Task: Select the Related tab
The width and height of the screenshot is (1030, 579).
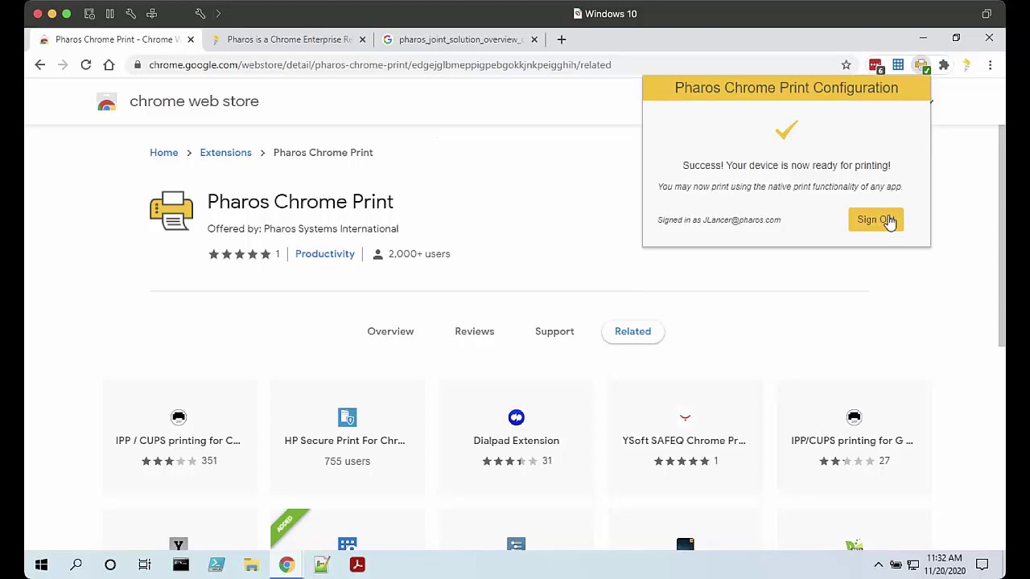Action: (x=632, y=331)
